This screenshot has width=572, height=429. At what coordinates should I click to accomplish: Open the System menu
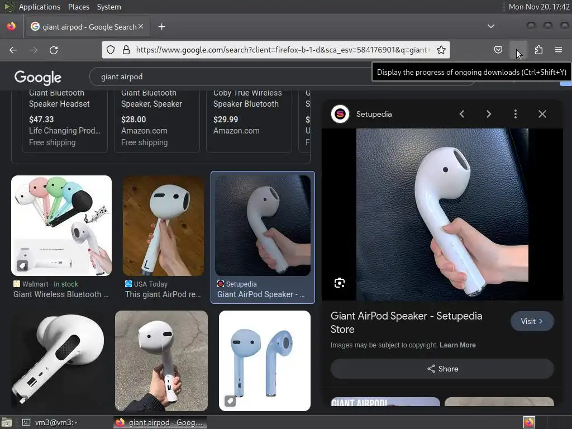(109, 7)
